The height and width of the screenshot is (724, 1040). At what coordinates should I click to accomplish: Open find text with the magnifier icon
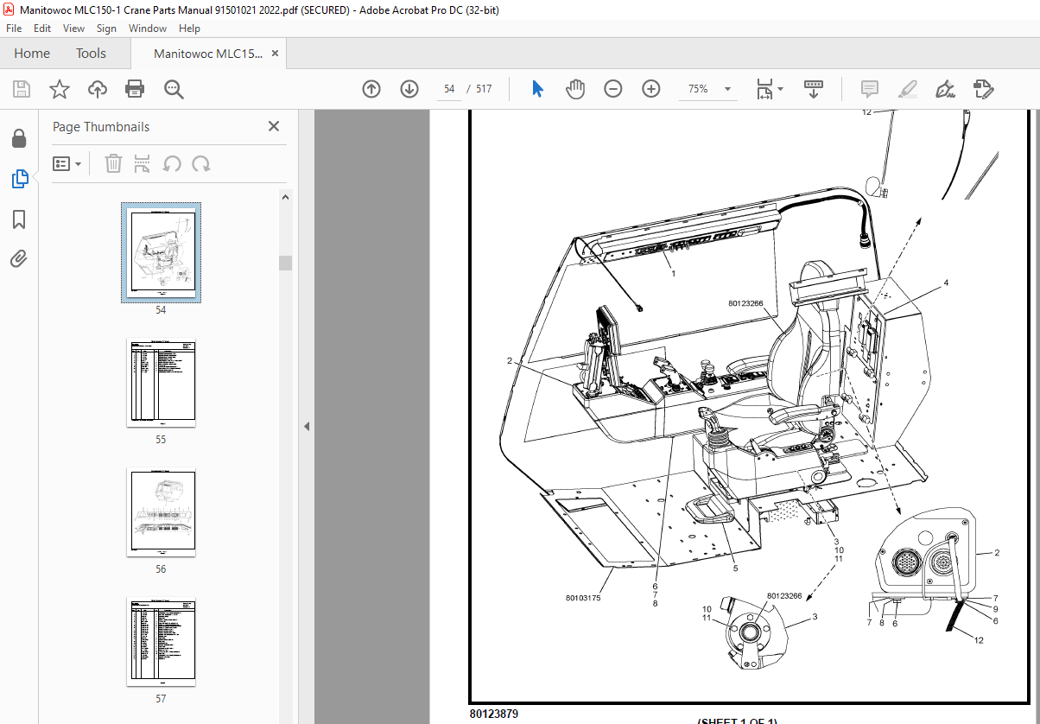(x=174, y=89)
